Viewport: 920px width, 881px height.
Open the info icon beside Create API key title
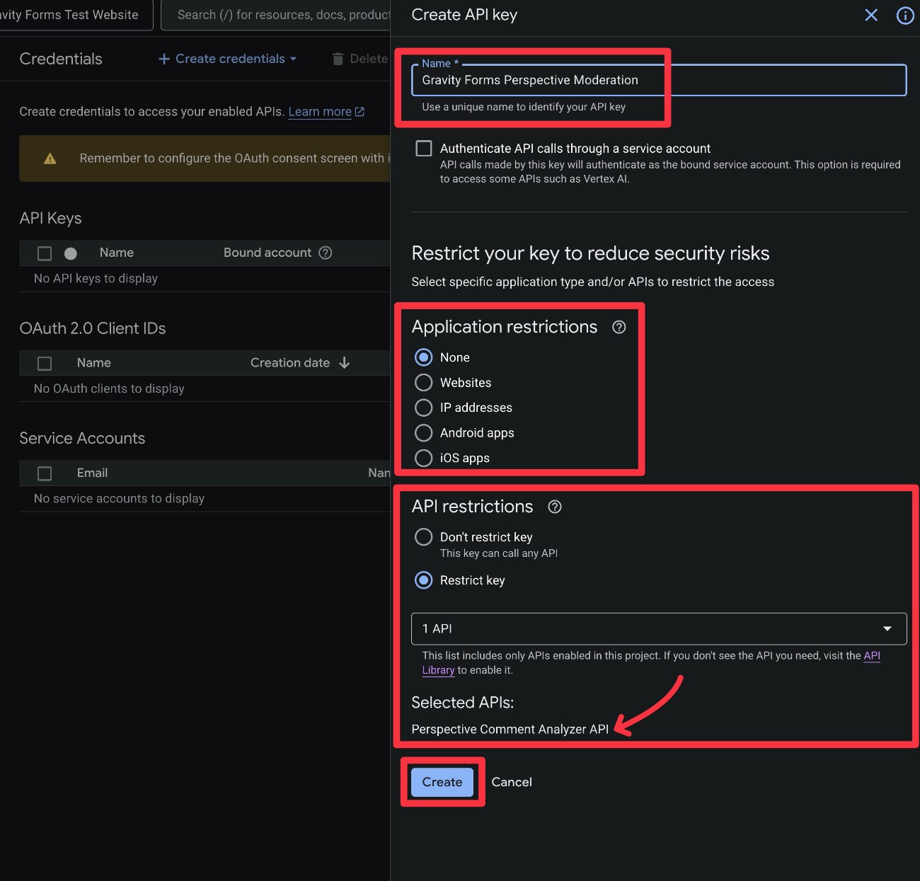[x=904, y=15]
